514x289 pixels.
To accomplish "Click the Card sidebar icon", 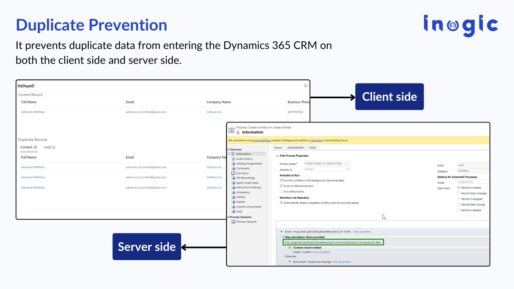I will click(x=233, y=212).
